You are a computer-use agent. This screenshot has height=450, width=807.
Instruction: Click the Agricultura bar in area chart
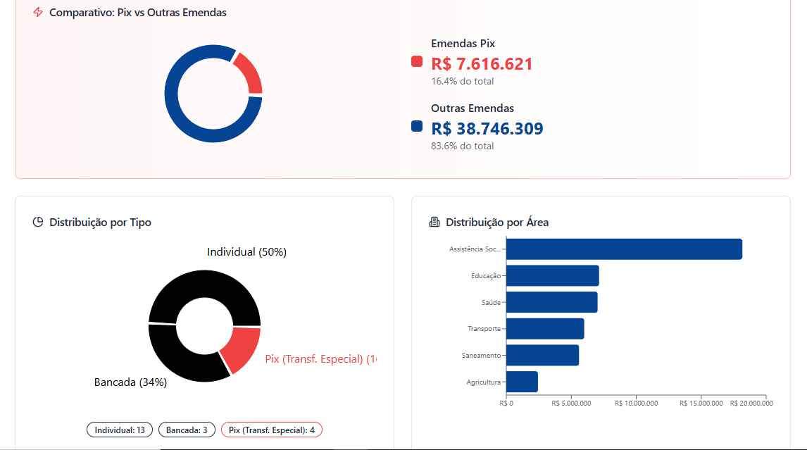tap(522, 382)
